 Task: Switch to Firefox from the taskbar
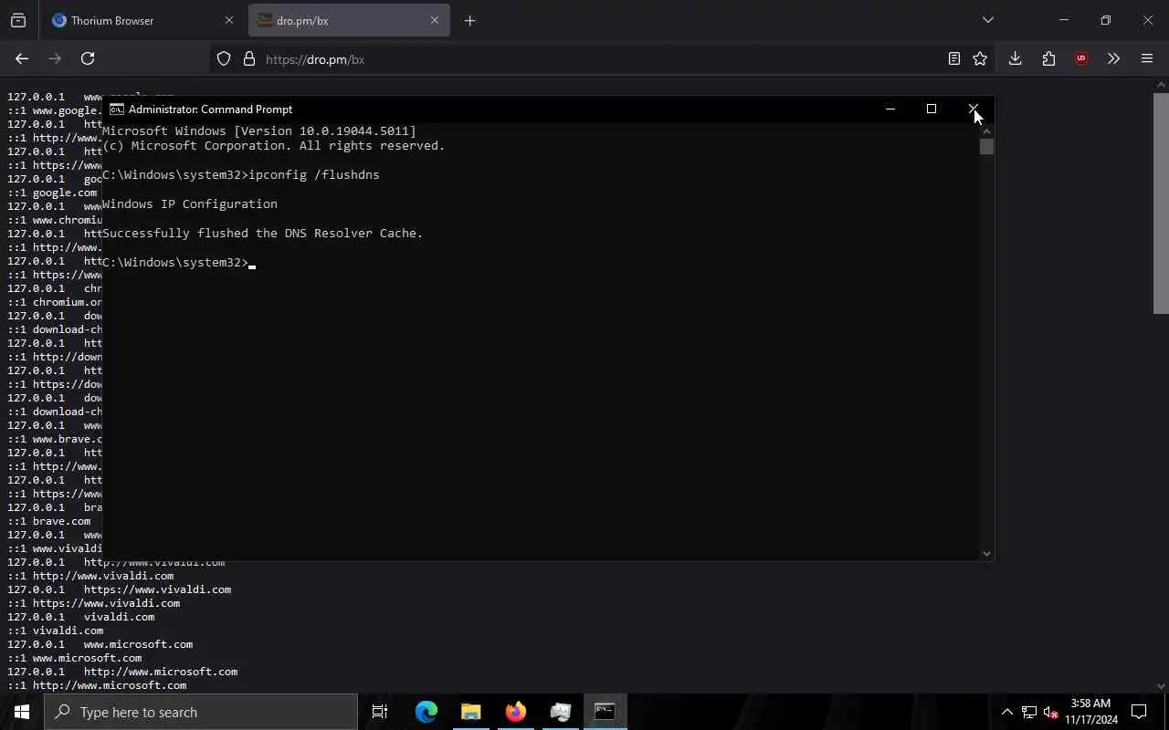515,712
